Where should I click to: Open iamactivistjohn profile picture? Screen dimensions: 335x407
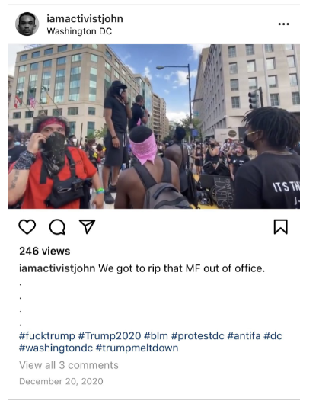click(x=27, y=24)
